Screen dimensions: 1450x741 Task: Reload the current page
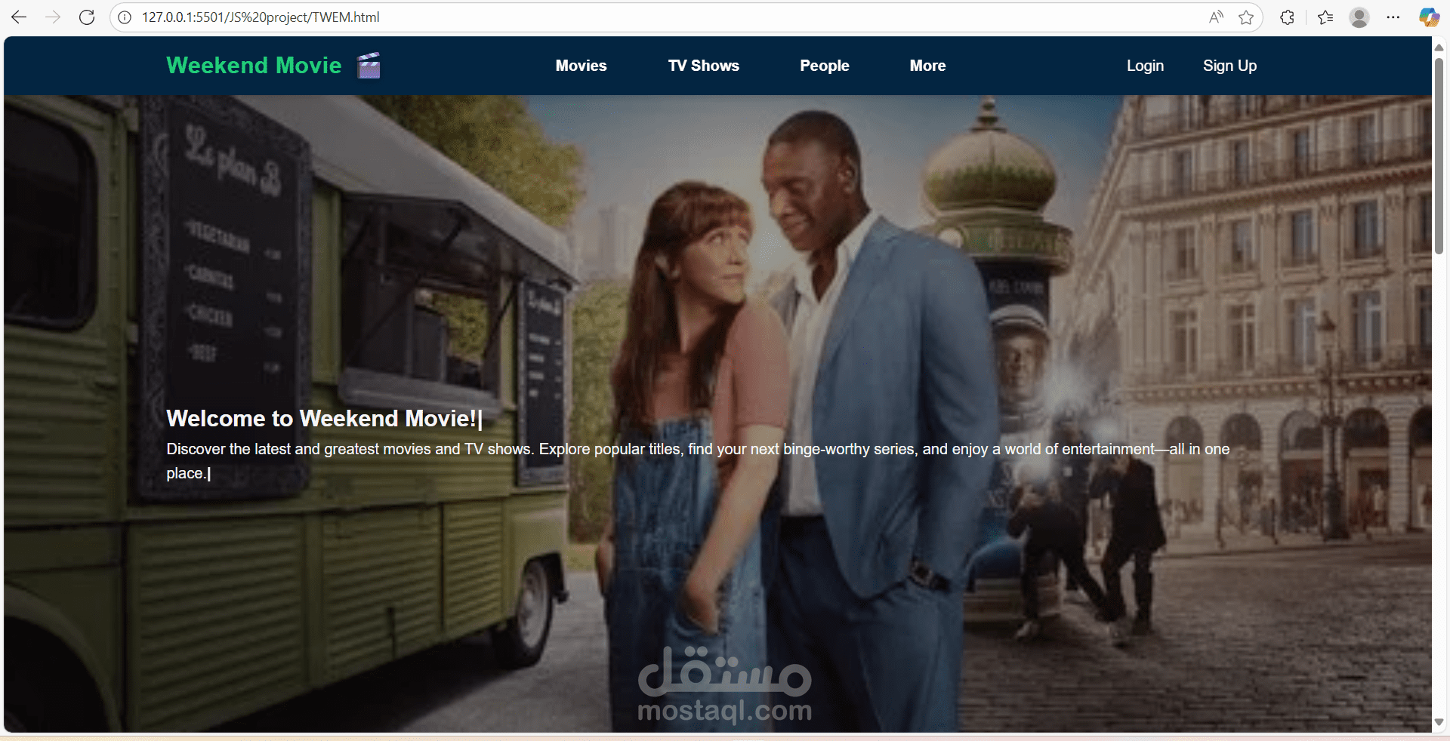pyautogui.click(x=87, y=17)
